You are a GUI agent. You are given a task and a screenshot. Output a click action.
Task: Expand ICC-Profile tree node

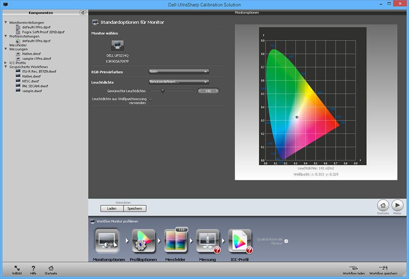tap(6, 63)
